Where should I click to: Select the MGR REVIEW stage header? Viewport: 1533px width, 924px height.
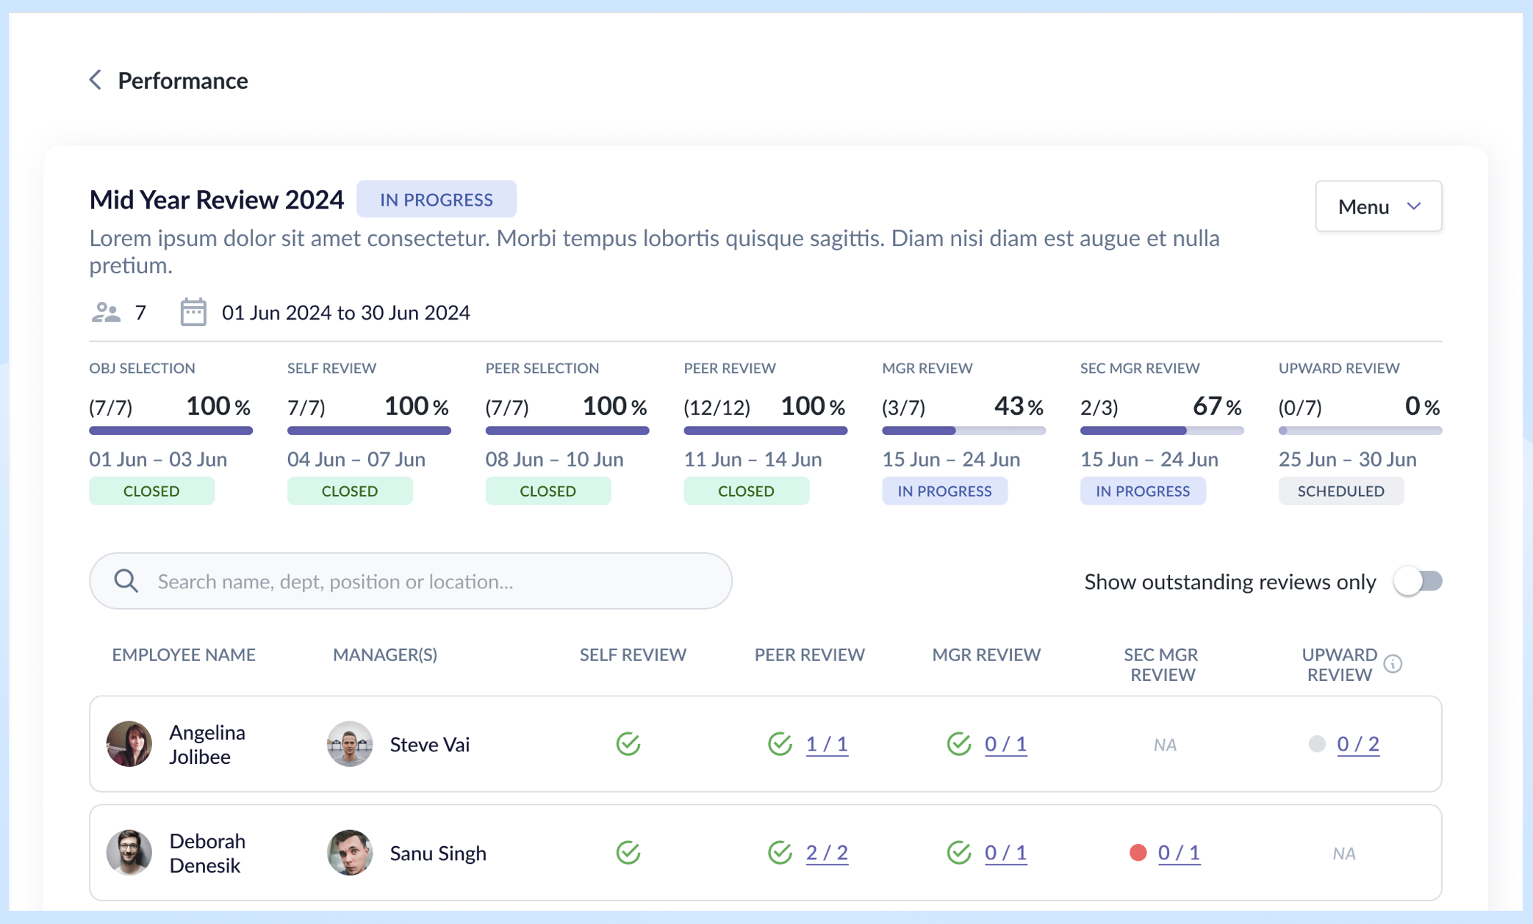(x=927, y=368)
